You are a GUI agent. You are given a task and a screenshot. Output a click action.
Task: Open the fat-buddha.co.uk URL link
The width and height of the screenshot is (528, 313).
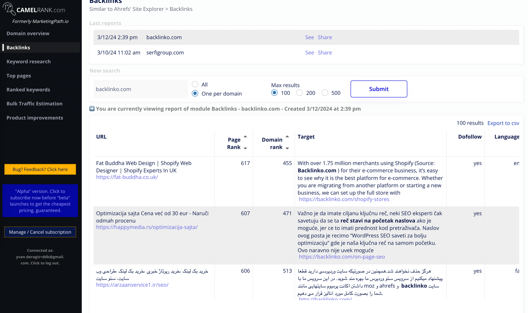127,177
